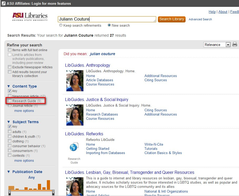Collapse the Publication Date section

(9, 172)
